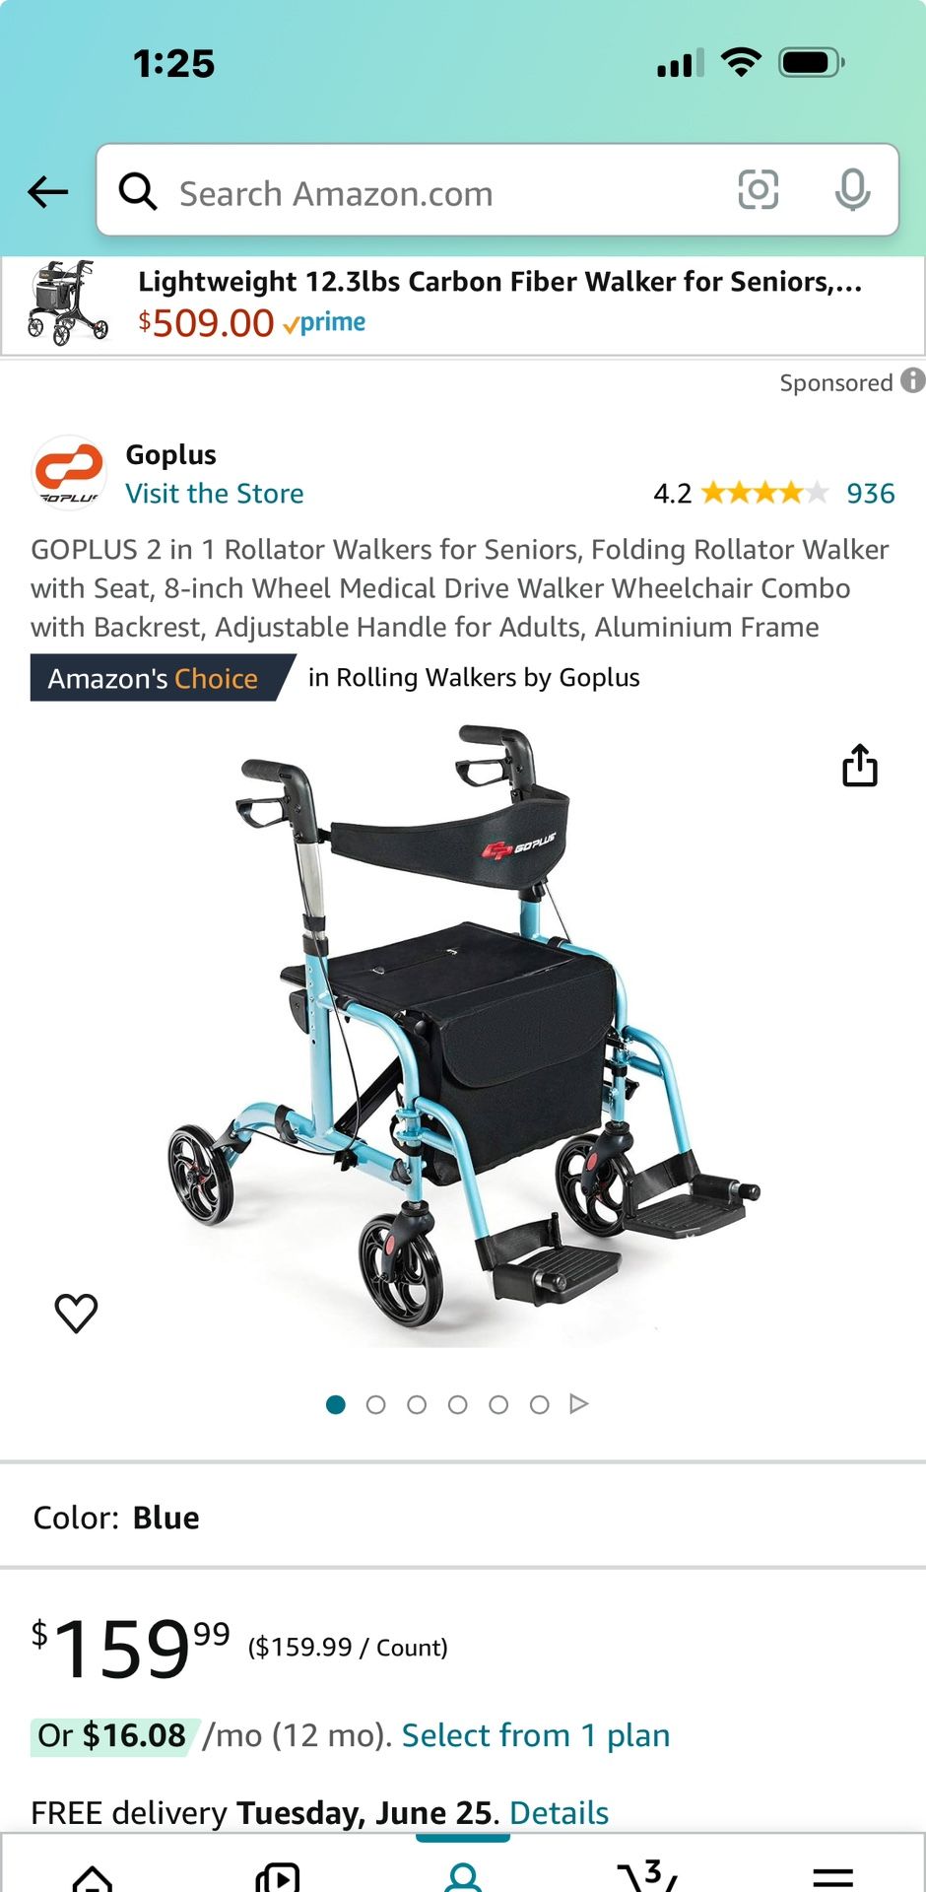Visit the Goplus Store link
The image size is (926, 1892).
pyautogui.click(x=215, y=493)
